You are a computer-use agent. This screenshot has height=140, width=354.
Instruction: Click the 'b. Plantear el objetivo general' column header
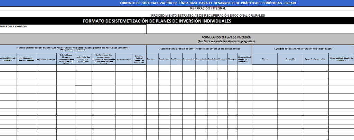[26, 59]
